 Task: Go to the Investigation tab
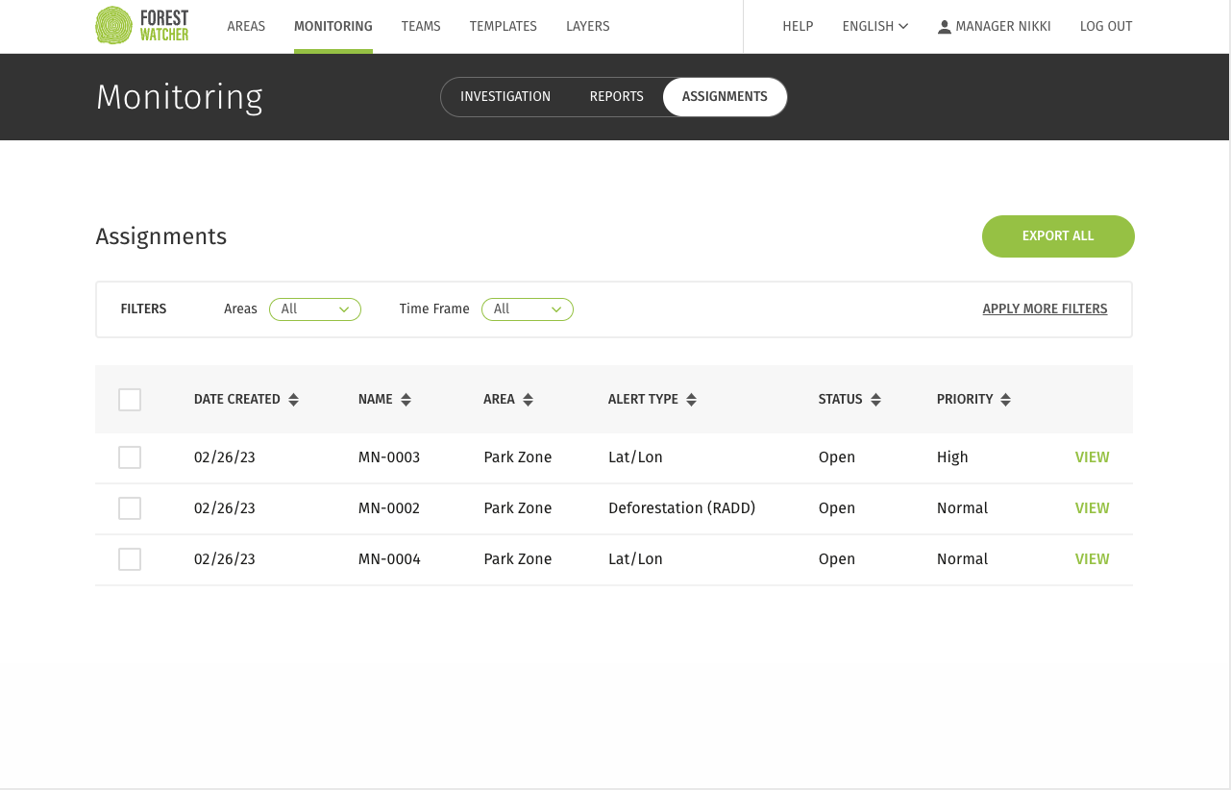[505, 97]
